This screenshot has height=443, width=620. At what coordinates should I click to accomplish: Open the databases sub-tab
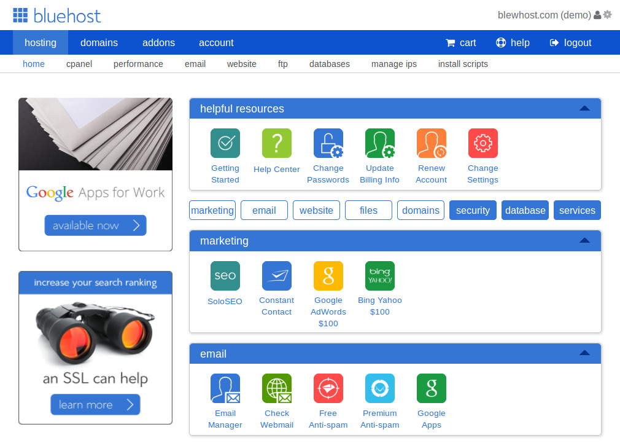click(x=330, y=64)
